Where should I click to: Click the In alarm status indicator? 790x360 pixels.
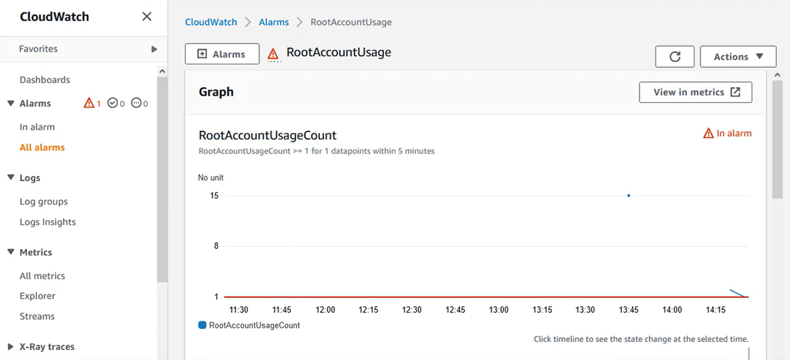click(x=727, y=133)
